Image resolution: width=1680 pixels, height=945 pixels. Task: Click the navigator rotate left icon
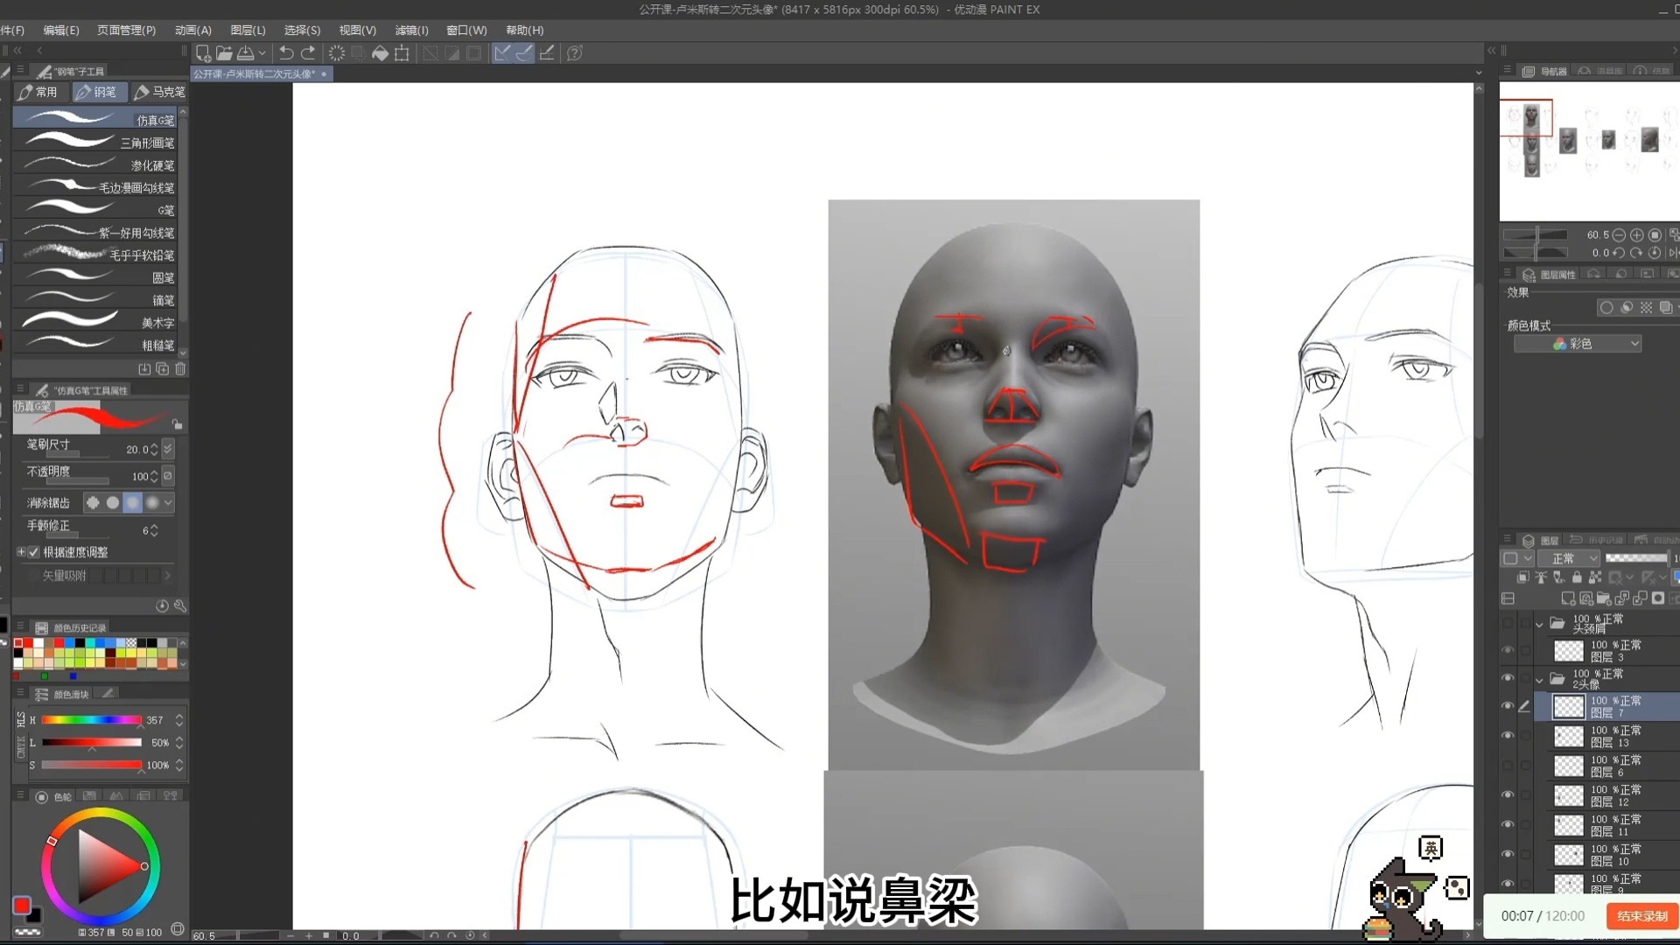pos(1619,253)
